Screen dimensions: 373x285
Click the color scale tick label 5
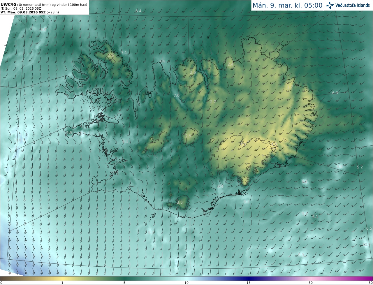click(x=124, y=283)
